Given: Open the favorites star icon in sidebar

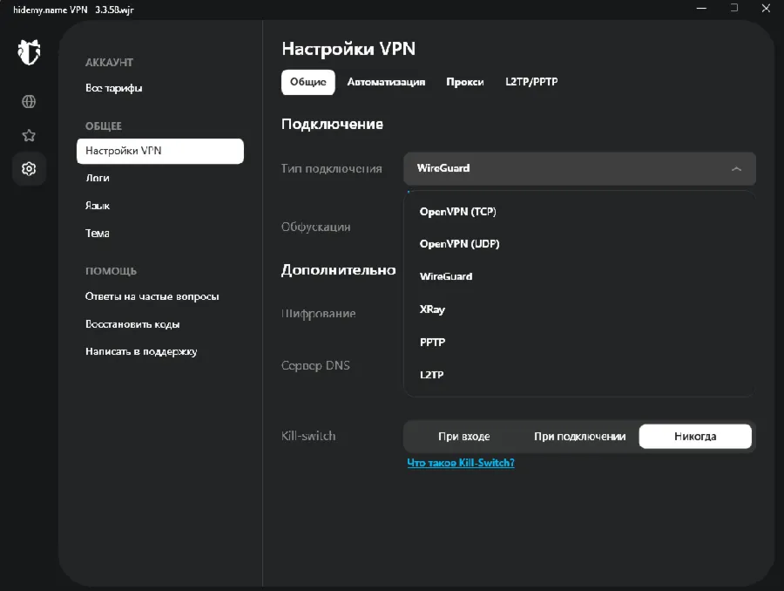Looking at the screenshot, I should coord(29,135).
